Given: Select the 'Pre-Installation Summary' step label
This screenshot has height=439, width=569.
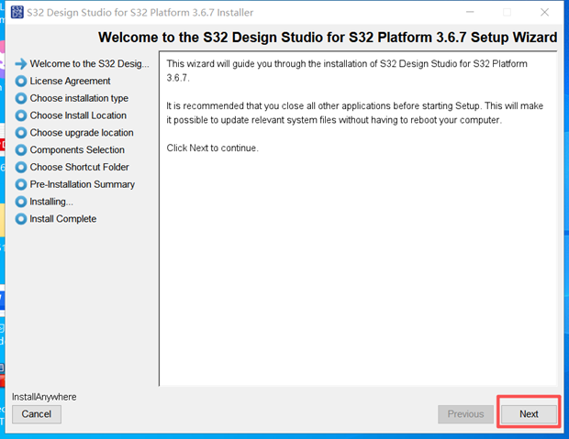Looking at the screenshot, I should point(83,184).
